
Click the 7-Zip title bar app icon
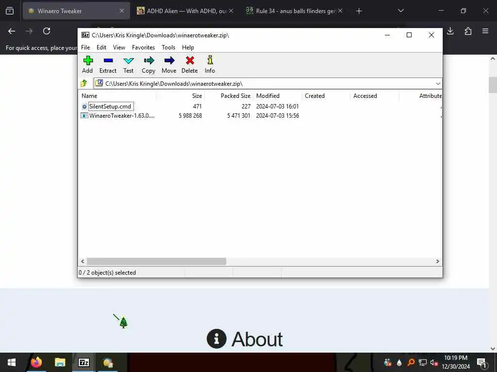point(85,35)
